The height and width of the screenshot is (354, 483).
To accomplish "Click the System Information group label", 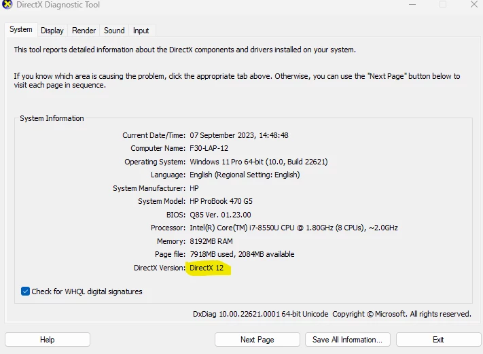I will coord(52,118).
